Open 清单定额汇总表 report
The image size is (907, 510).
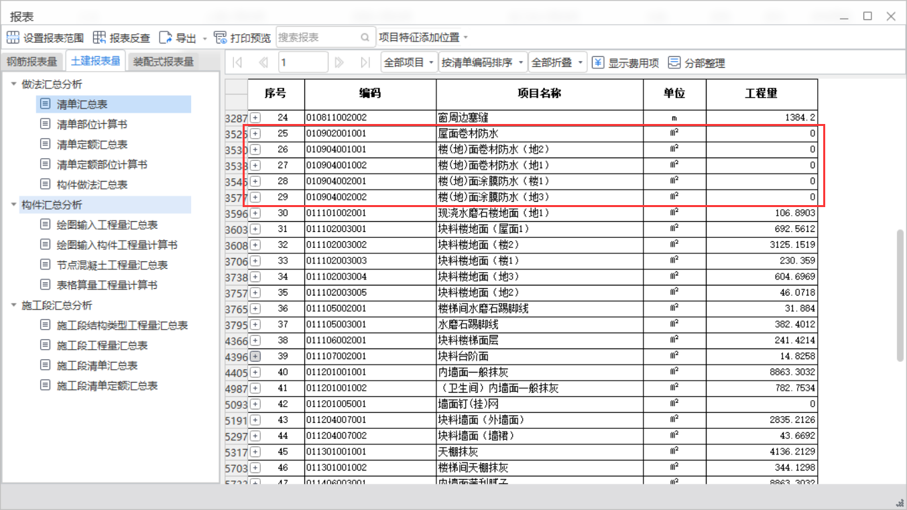pos(92,144)
